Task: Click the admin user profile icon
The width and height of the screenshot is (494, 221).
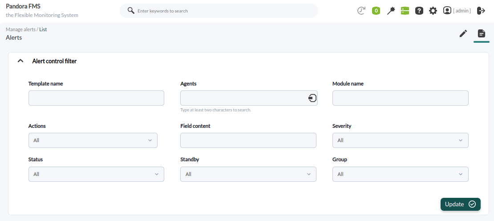Action: pyautogui.click(x=447, y=10)
